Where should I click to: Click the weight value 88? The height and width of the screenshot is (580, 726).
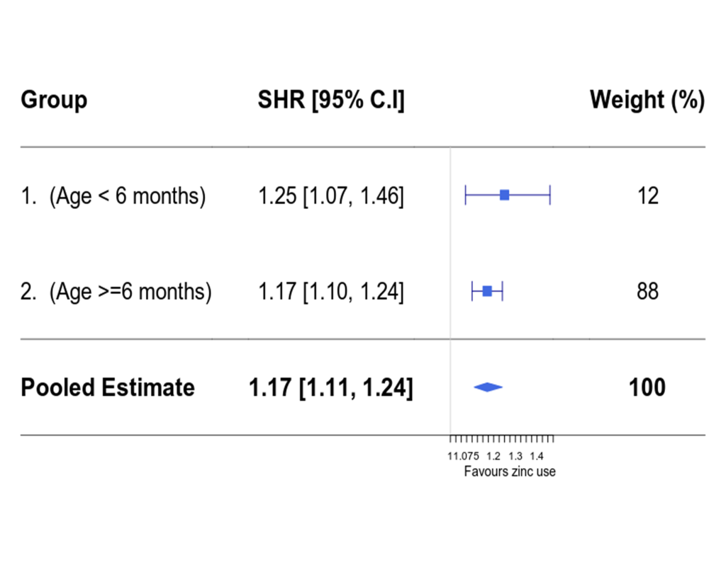point(648,291)
